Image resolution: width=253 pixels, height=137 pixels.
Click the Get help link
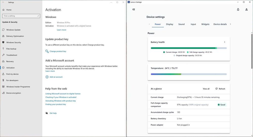[53, 113]
